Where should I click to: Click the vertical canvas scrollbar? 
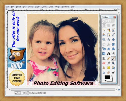[119, 50]
